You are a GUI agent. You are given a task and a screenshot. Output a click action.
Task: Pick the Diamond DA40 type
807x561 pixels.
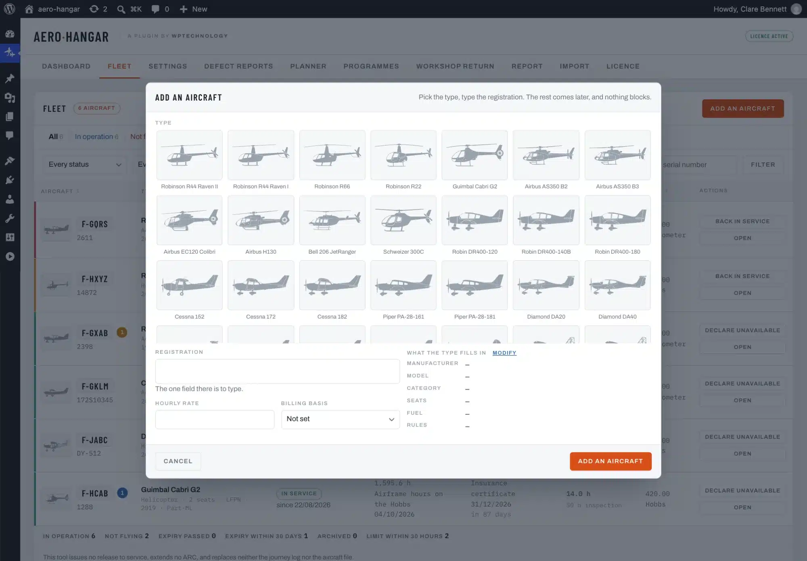[617, 290]
